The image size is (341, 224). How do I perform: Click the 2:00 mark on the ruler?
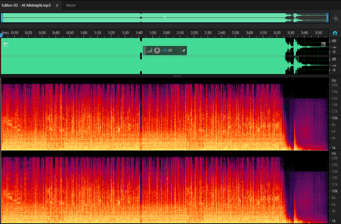[166, 33]
